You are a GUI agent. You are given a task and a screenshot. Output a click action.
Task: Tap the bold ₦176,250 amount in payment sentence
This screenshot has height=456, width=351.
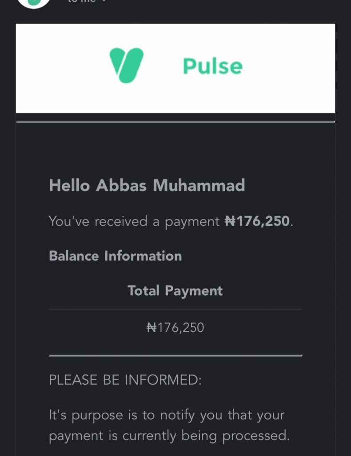pos(257,221)
